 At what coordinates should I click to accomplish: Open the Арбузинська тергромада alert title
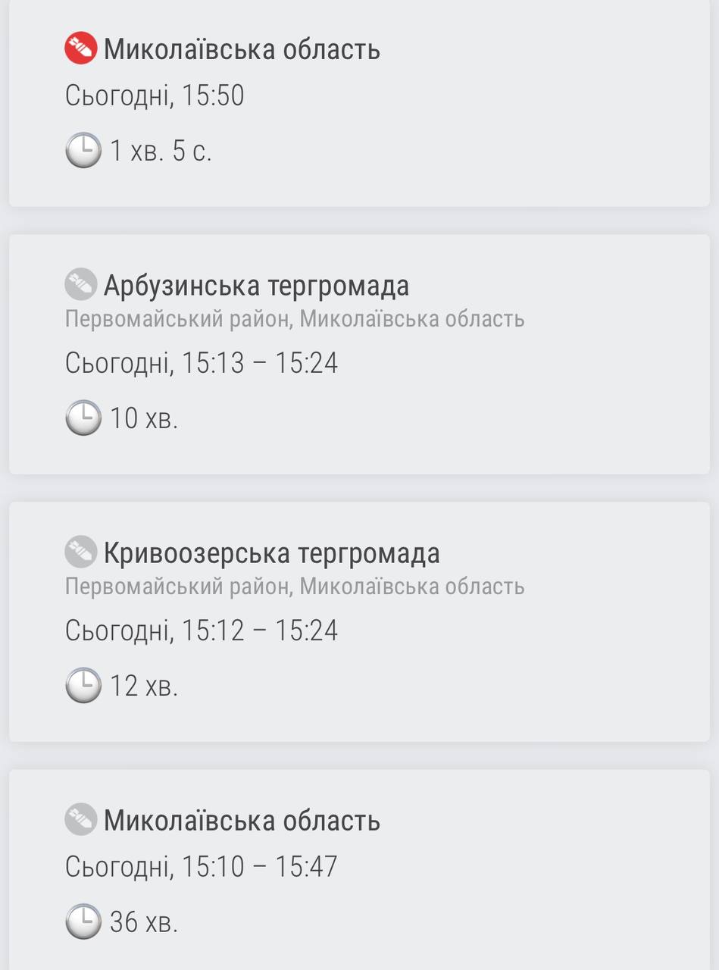click(256, 286)
